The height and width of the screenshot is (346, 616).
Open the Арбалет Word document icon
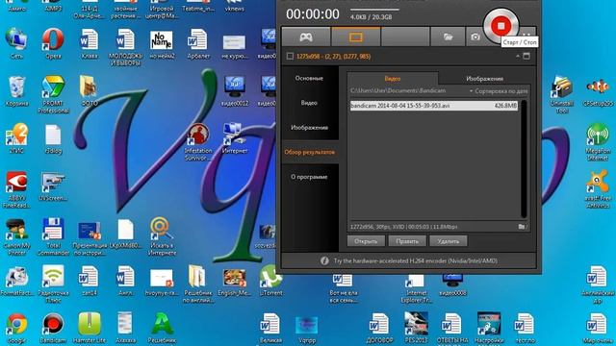[198, 43]
